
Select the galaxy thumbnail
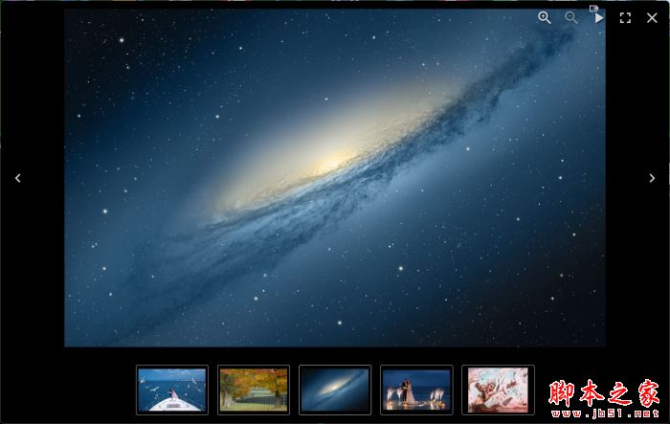click(x=335, y=390)
